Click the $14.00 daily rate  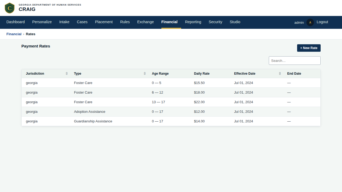(x=199, y=121)
